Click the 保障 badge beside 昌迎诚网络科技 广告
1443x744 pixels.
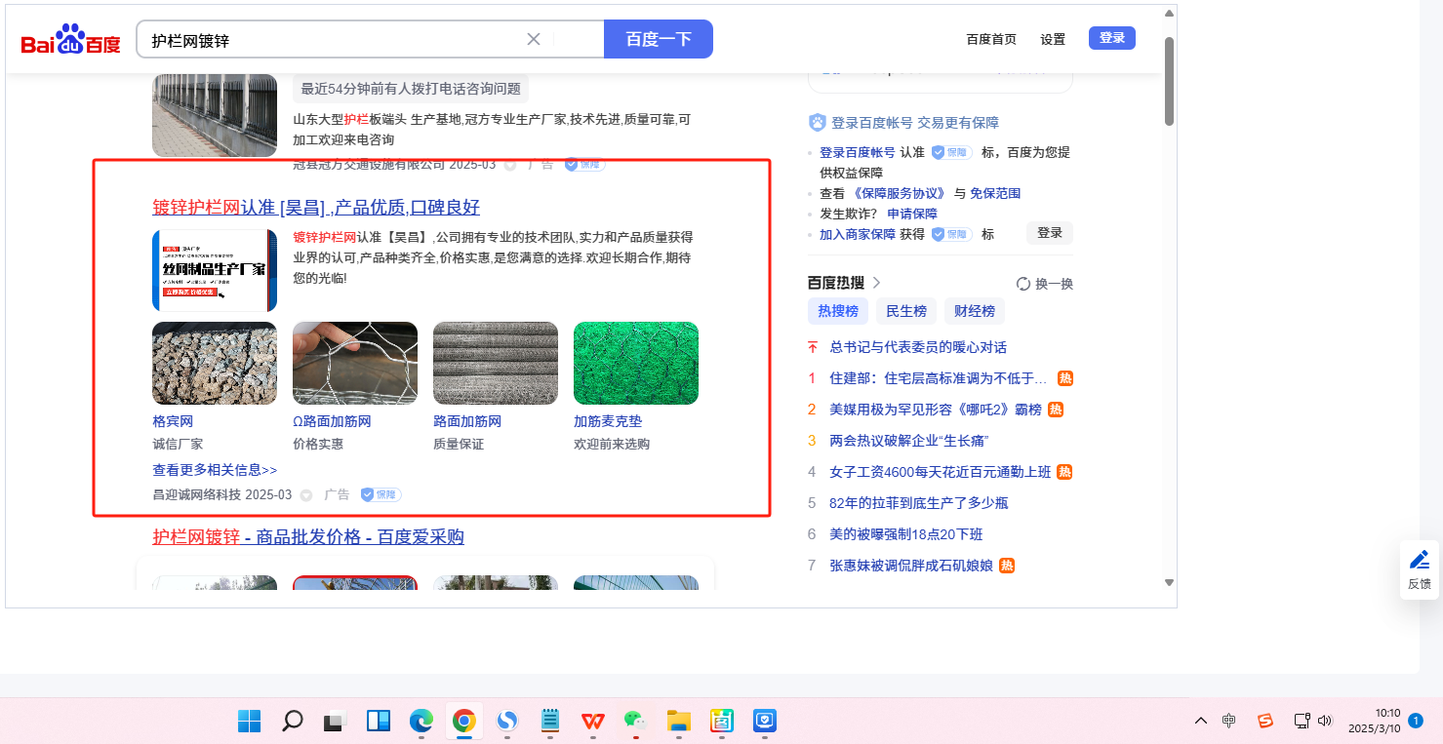[x=381, y=494]
